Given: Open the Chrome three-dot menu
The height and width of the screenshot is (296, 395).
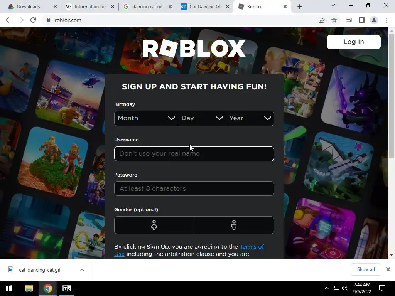Looking at the screenshot, I should [387, 20].
